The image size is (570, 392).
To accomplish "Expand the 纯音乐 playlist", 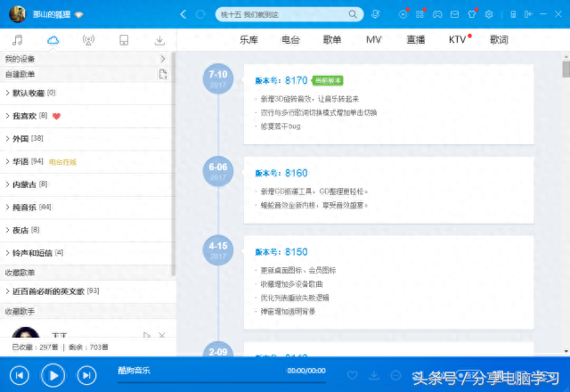I will [x=7, y=208].
